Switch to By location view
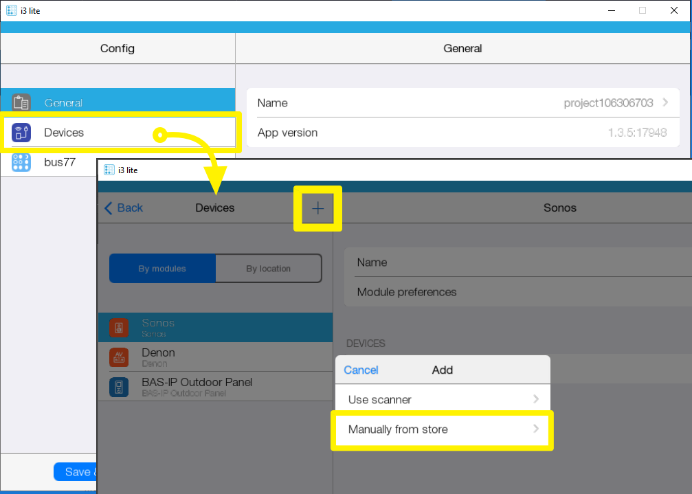Image resolution: width=692 pixels, height=494 pixels. tap(268, 269)
